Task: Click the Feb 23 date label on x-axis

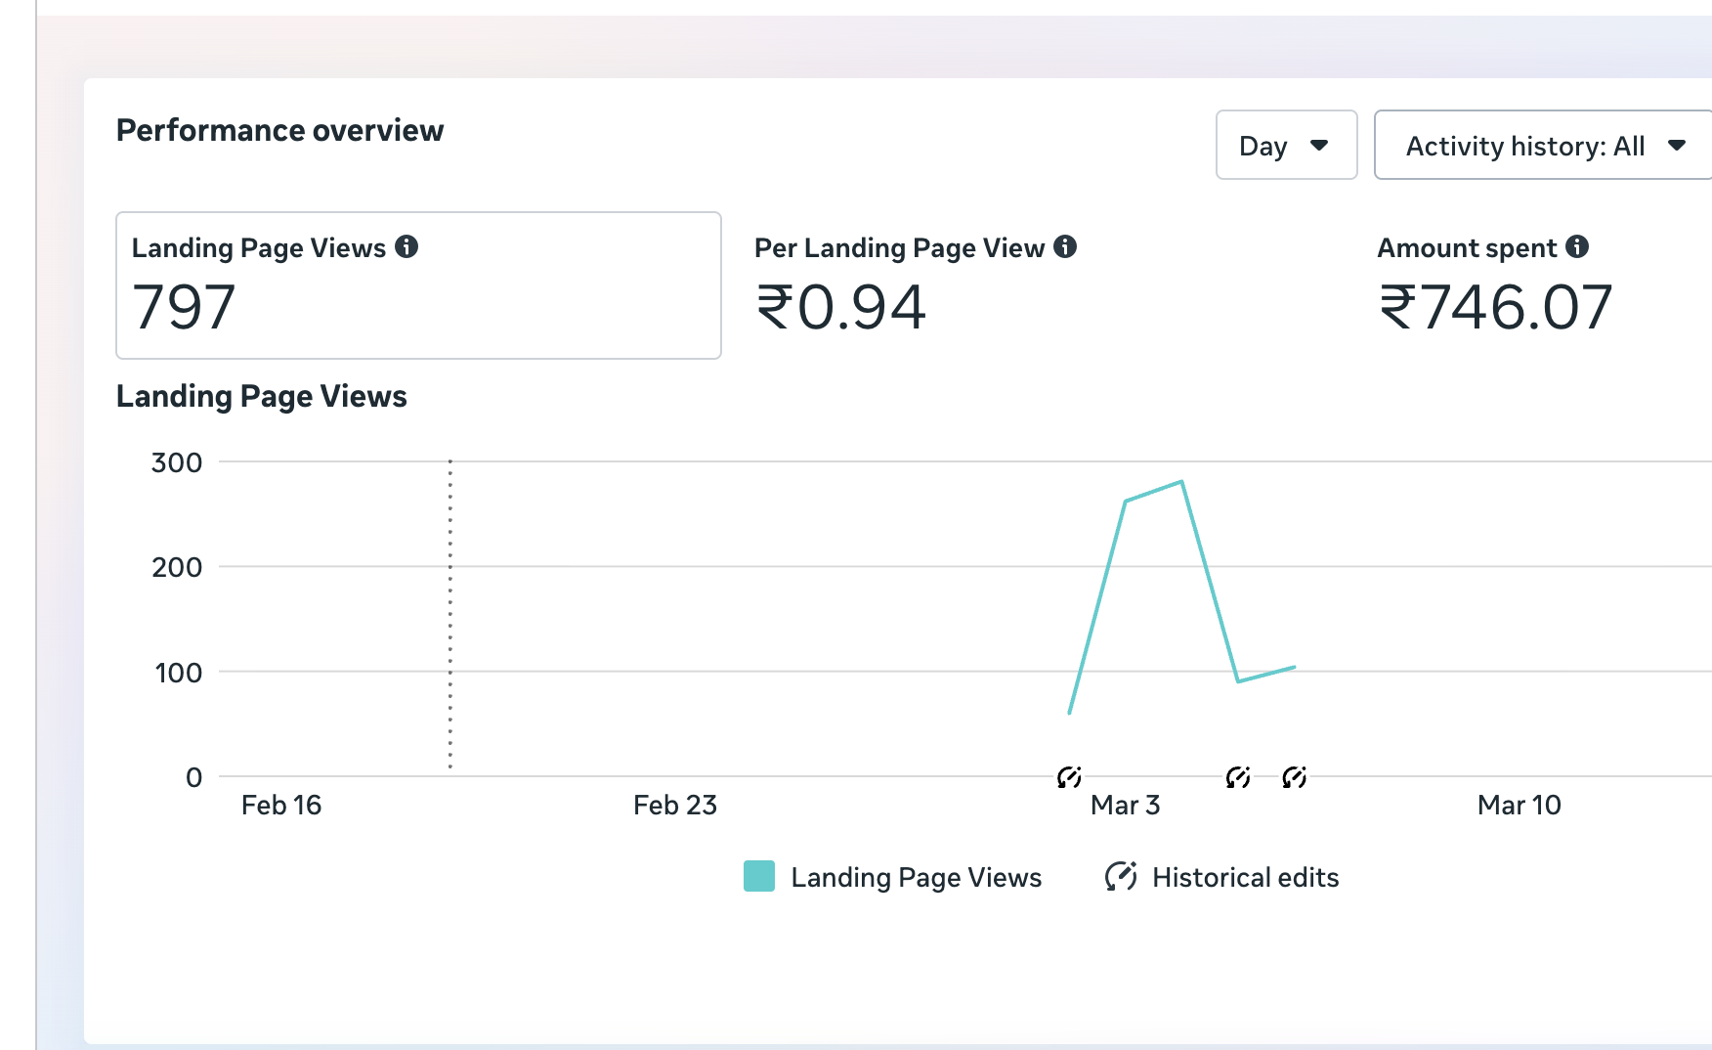Action: (x=674, y=806)
